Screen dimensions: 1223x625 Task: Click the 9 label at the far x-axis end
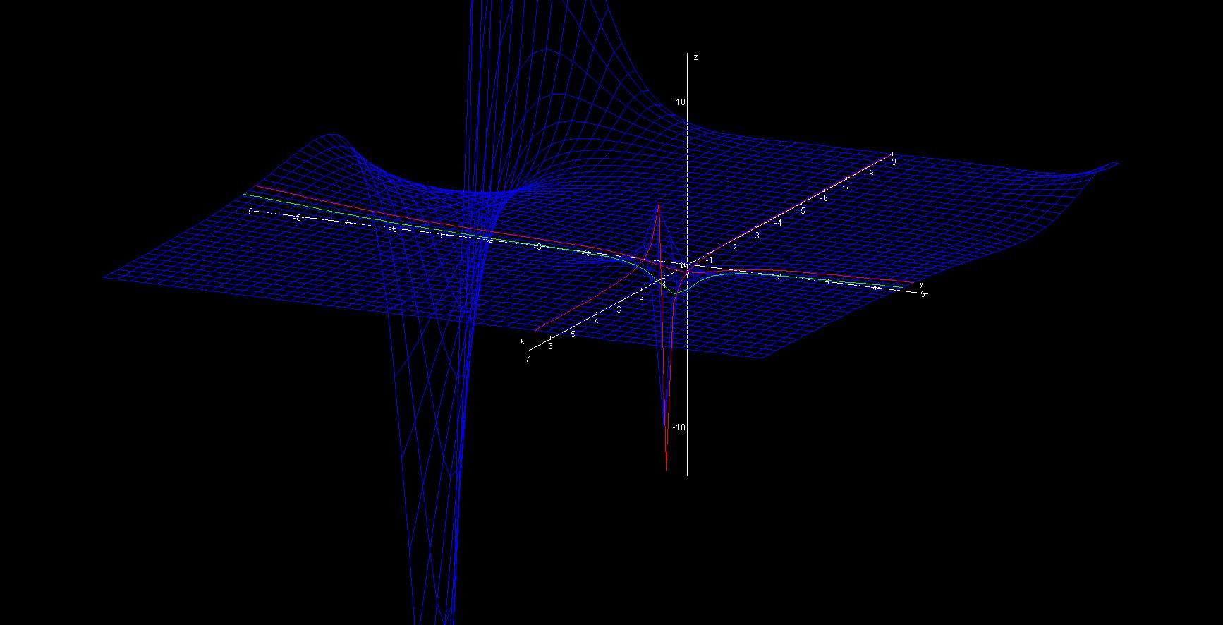click(894, 162)
